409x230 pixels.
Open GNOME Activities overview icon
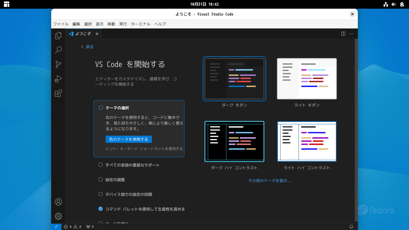[7, 4]
